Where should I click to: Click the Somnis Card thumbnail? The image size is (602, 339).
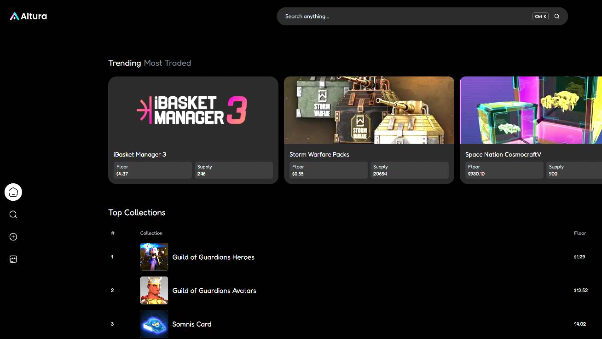tap(154, 324)
